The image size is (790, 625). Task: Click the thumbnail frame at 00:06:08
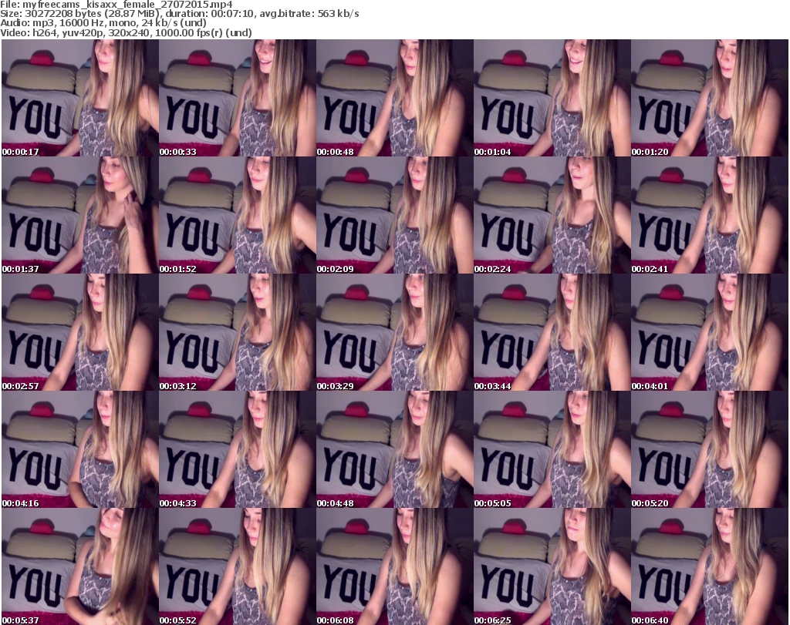pyautogui.click(x=394, y=566)
